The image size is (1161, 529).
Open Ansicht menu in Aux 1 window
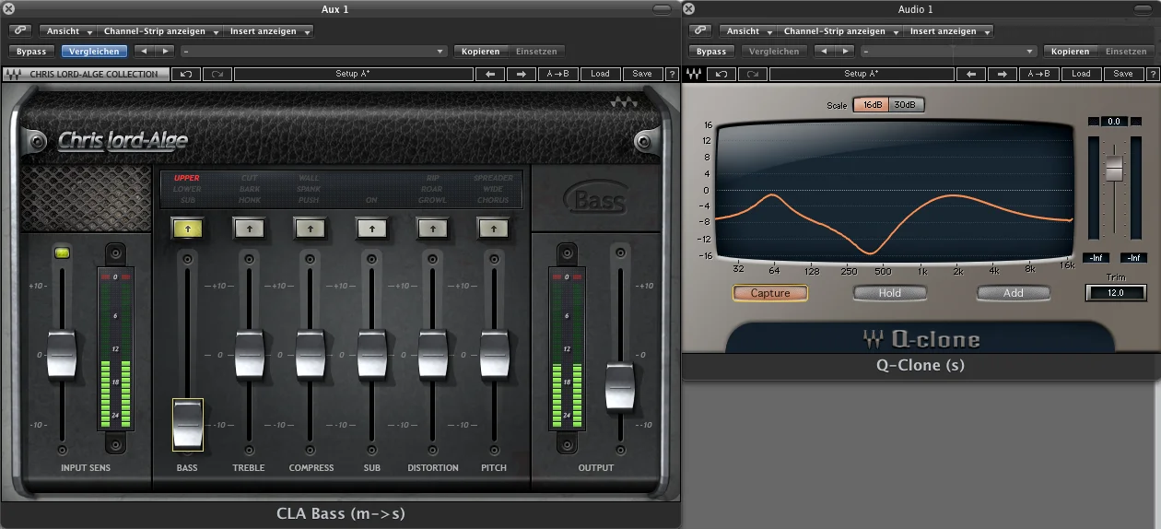70,30
